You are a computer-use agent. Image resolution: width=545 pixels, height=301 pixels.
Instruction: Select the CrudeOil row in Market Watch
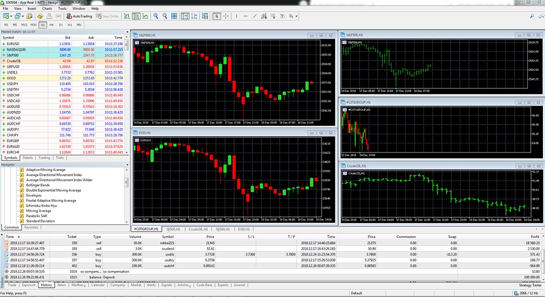63,61
